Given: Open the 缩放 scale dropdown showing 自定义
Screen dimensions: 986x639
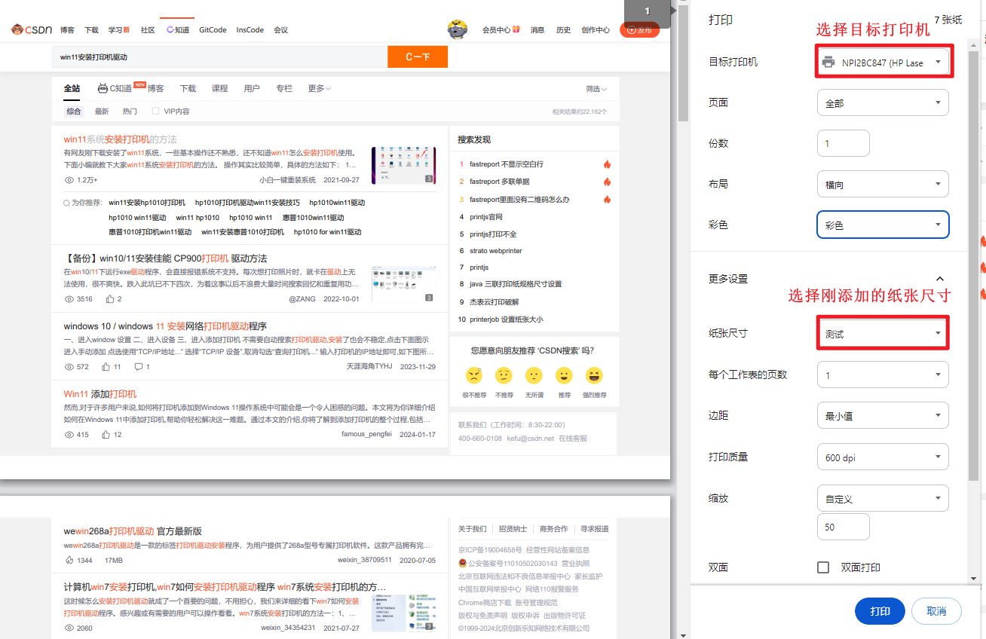Looking at the screenshot, I should tap(883, 498).
